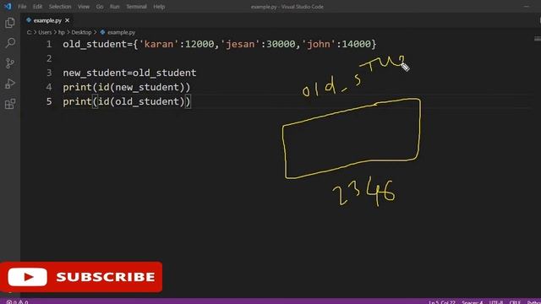Select line number 1 in the gutter
Viewport: 541px width, 304px height.
click(x=49, y=44)
